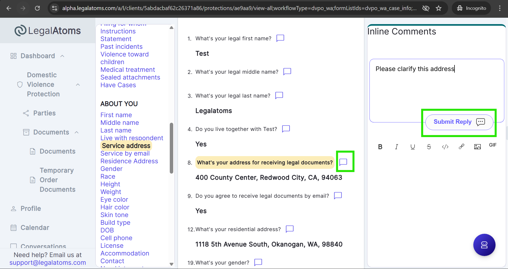Jump to the Residence Address question
This screenshot has width=508, height=269.
[x=129, y=161]
